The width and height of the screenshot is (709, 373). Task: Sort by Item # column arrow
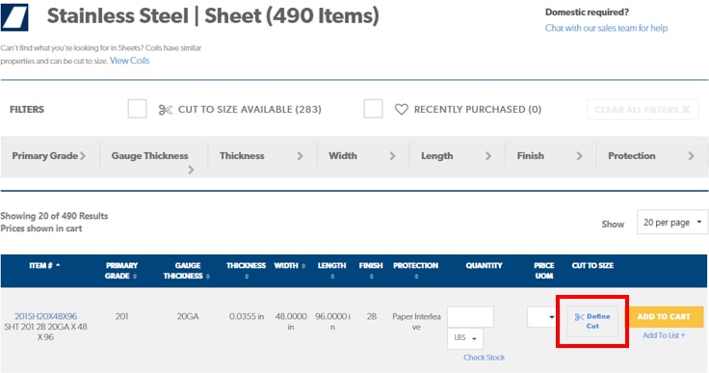tap(58, 265)
